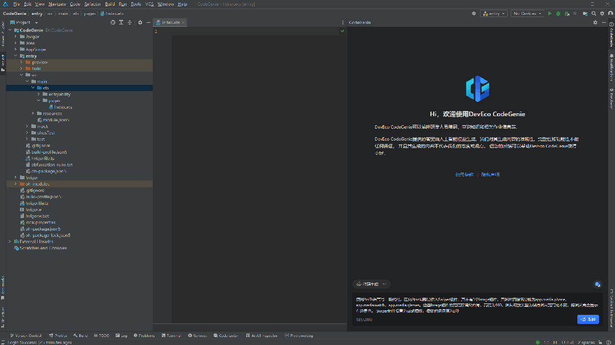The height and width of the screenshot is (345, 615).
Task: Open the VCS menu
Action: (x=149, y=4)
